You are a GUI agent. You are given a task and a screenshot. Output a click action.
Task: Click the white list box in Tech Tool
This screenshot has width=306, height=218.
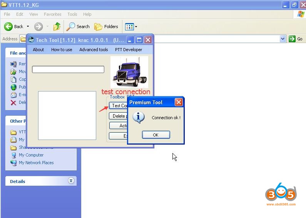tap(67, 115)
